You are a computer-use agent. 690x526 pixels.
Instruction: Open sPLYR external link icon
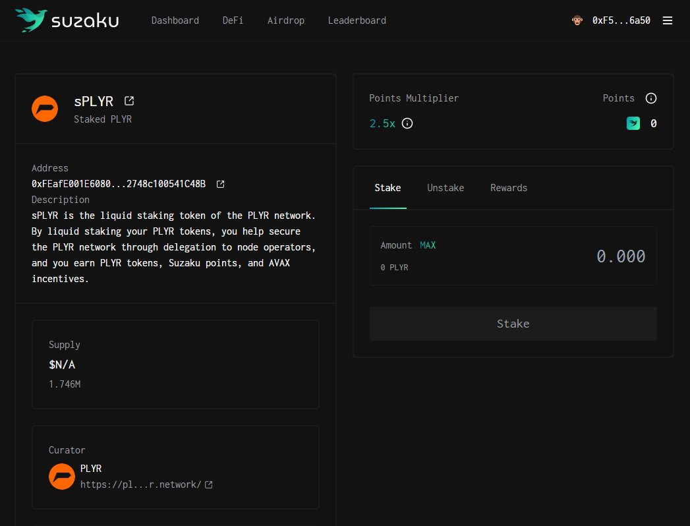129,101
